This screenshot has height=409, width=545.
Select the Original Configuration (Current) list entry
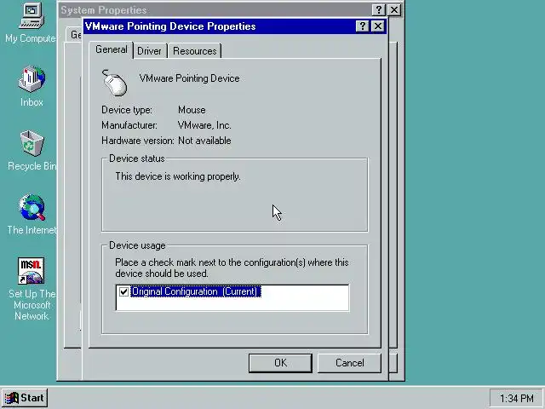(x=196, y=291)
